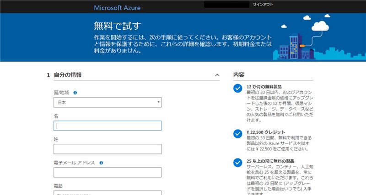Image resolution: width=366 pixels, height=195 pixels.
Task: Click the Microsoft Azure logo link
Action: pos(117,8)
